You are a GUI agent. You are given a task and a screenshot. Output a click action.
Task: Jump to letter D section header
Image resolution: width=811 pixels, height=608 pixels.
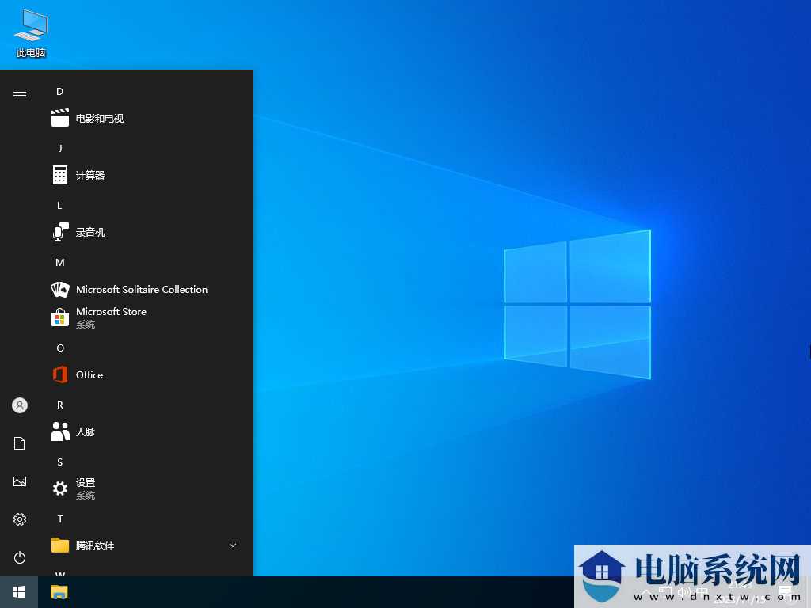(59, 92)
